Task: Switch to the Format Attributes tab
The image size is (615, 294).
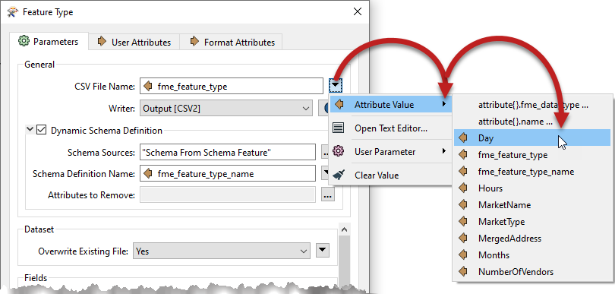Action: pos(232,42)
